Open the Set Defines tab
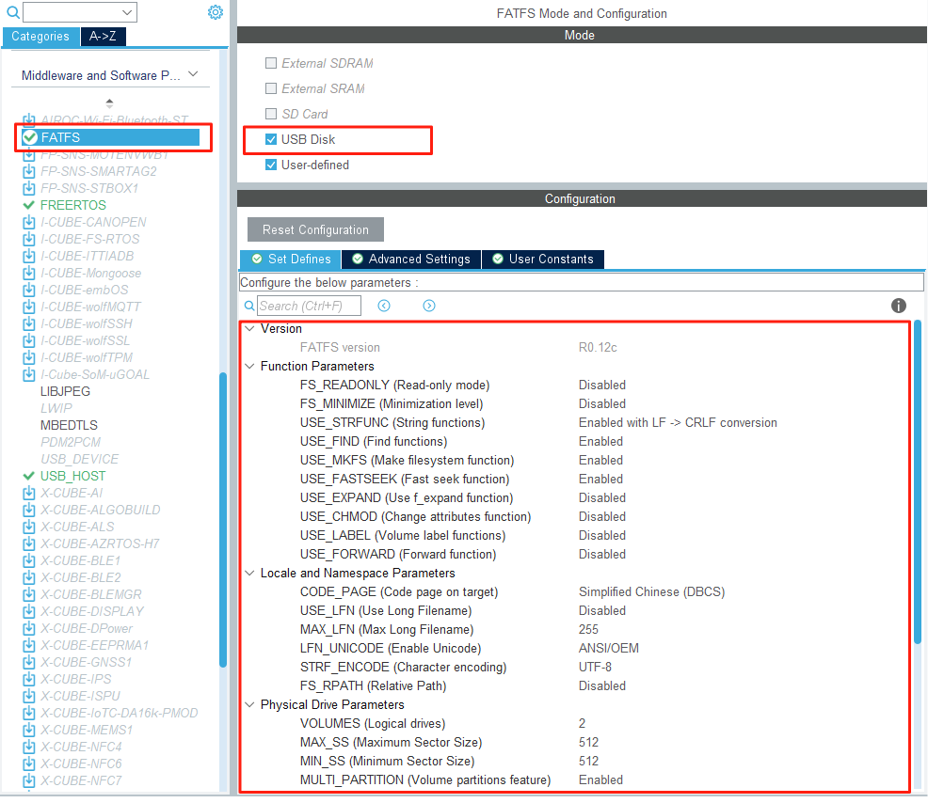The height and width of the screenshot is (803, 928). (291, 260)
